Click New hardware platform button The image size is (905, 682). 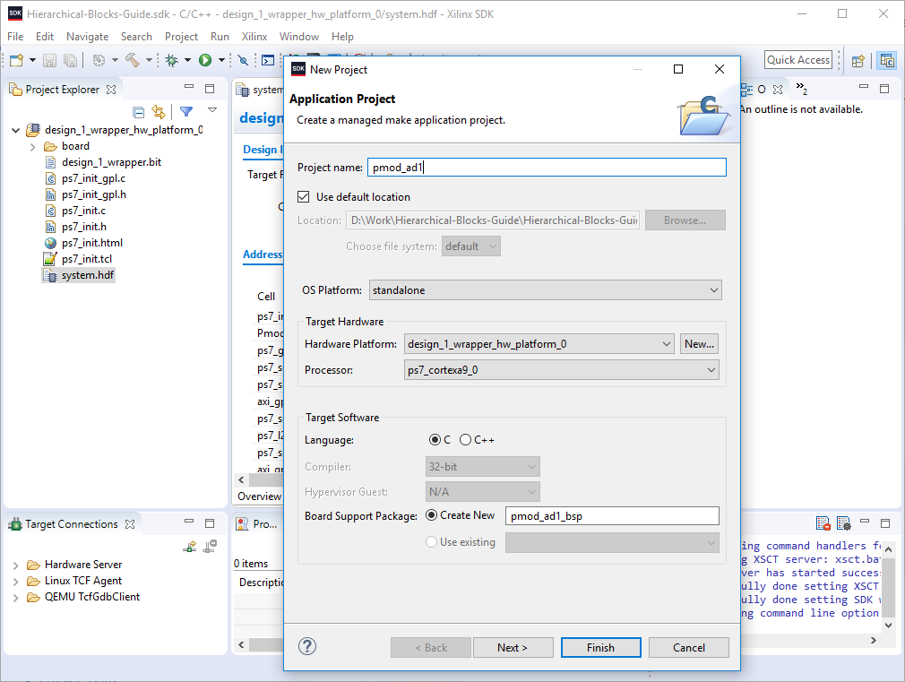point(699,344)
